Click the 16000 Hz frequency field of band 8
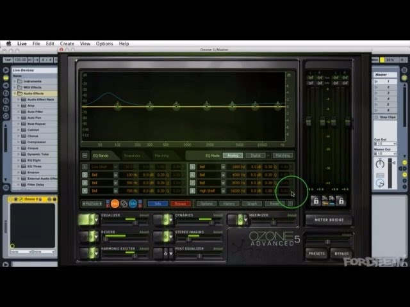 236,191
